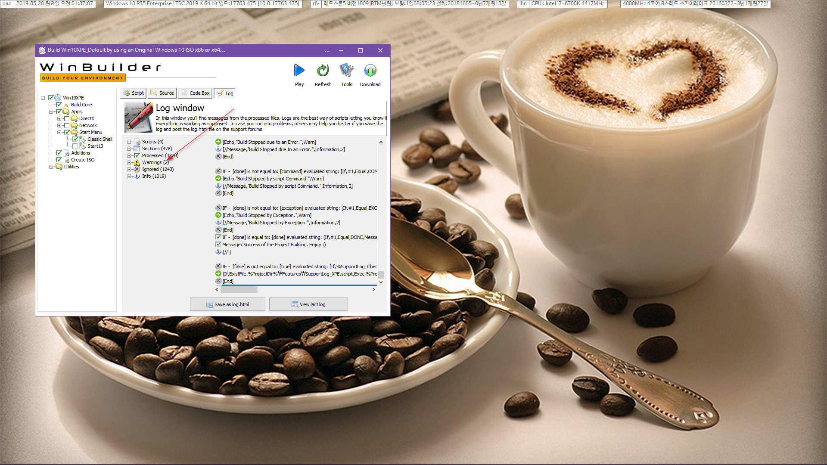This screenshot has width=827, height=465.
Task: Expand the Scripts (4) log section
Action: pyautogui.click(x=129, y=141)
